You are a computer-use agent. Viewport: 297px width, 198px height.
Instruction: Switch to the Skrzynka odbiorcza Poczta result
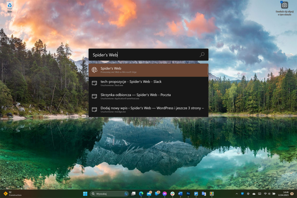point(148,96)
